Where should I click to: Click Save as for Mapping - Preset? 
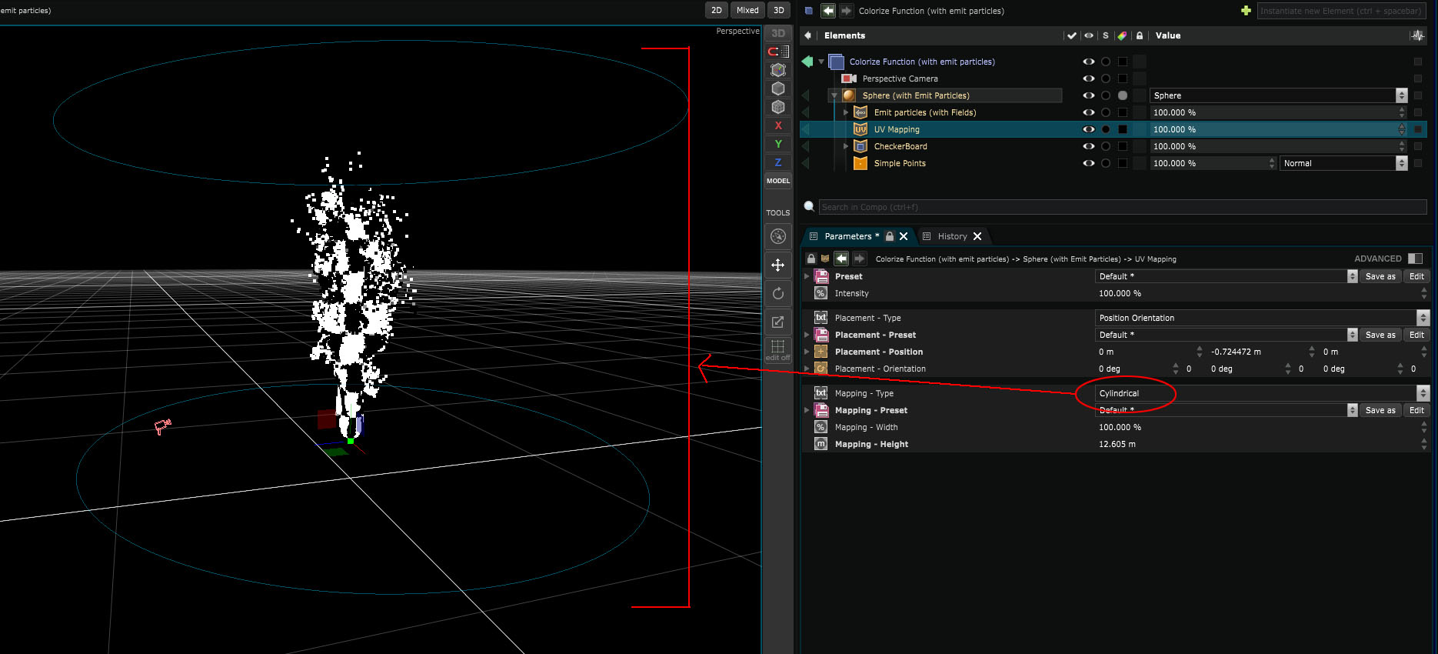(1380, 410)
